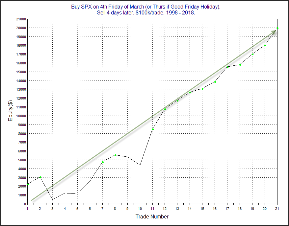Image resolution: width=289 pixels, height=226 pixels.
Task: Click the y-axis tick label 16000
Action: 21,63
